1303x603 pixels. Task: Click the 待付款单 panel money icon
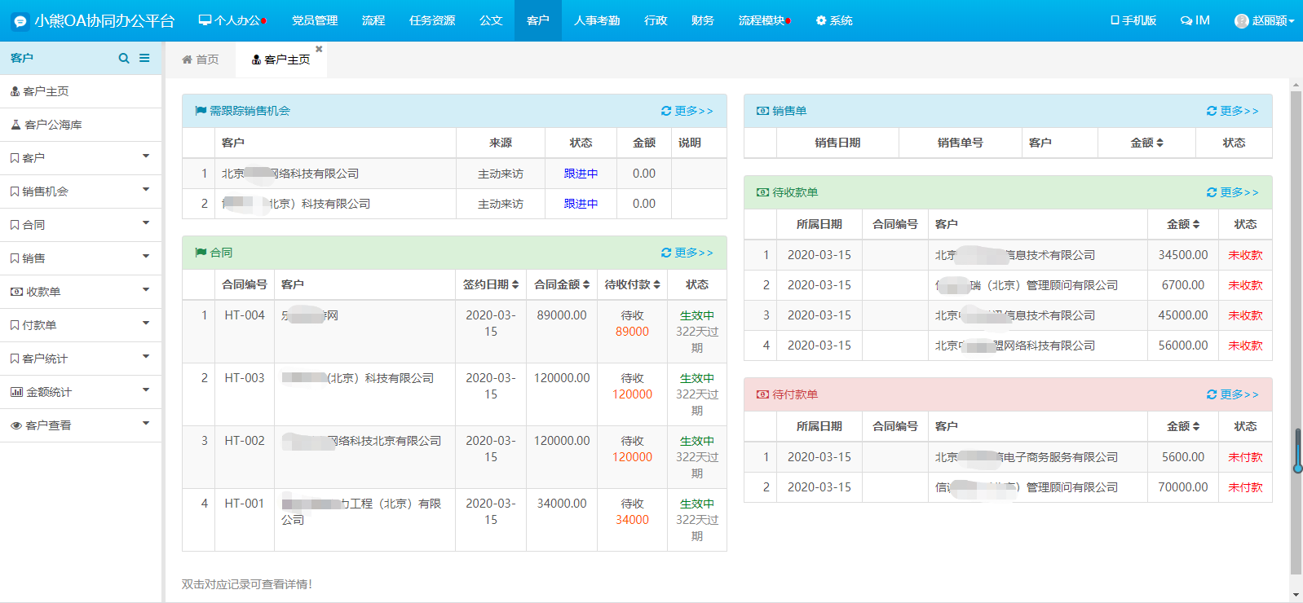tap(762, 394)
